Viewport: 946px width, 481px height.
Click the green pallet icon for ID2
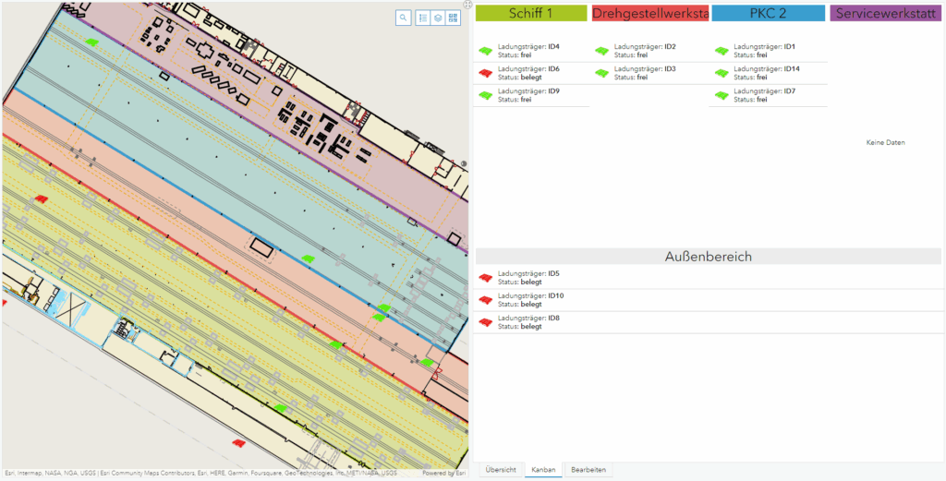point(601,51)
